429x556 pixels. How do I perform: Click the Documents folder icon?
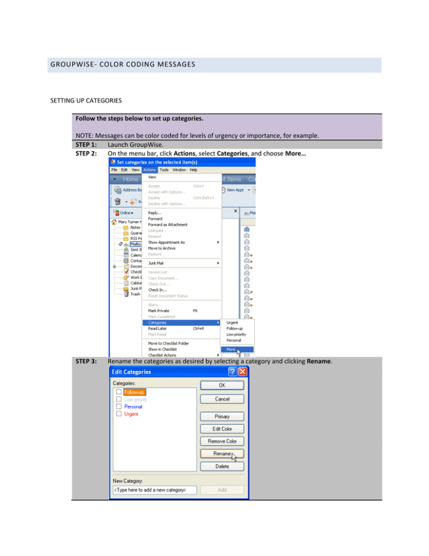pos(126,266)
